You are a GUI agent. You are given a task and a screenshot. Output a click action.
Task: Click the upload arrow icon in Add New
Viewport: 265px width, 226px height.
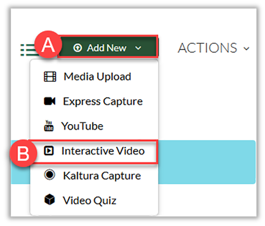[x=78, y=48]
